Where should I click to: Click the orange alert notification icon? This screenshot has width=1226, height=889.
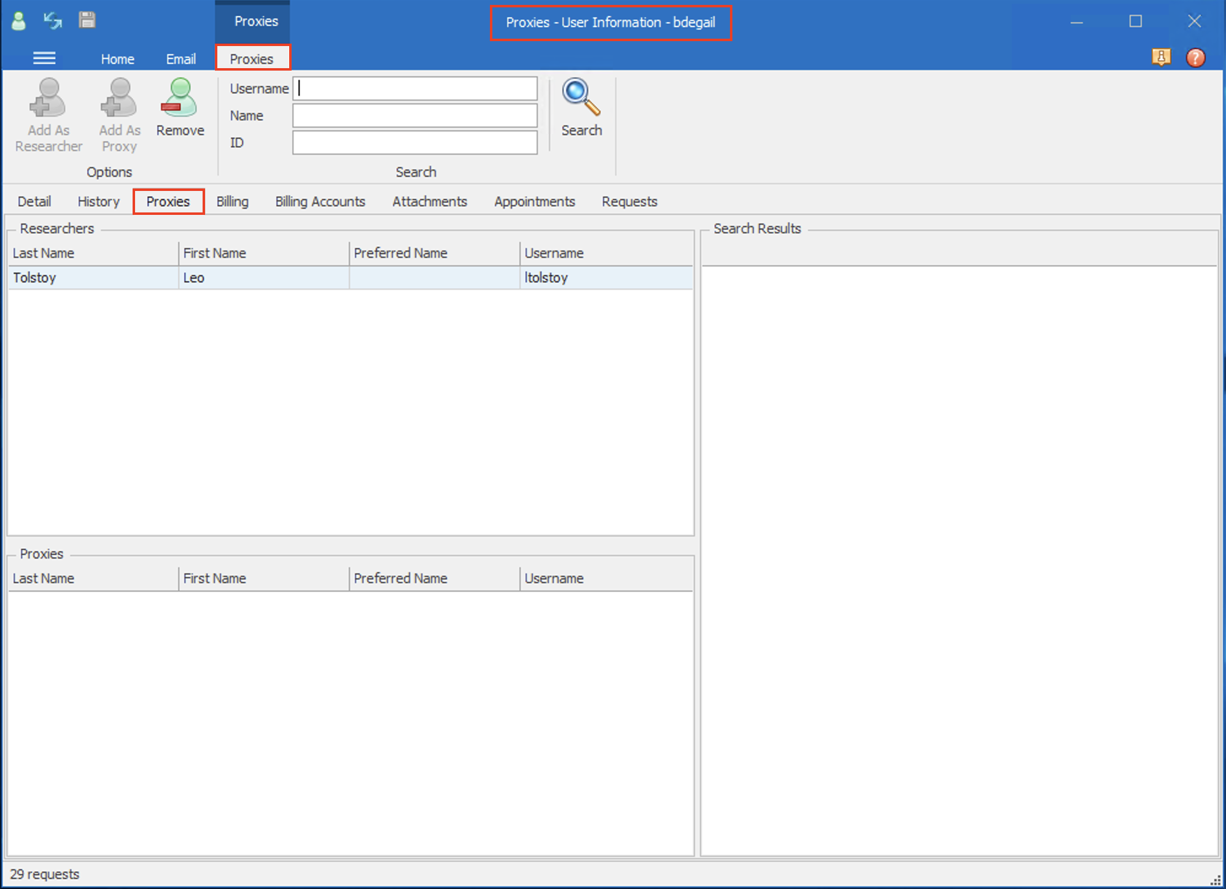pyautogui.click(x=1160, y=58)
